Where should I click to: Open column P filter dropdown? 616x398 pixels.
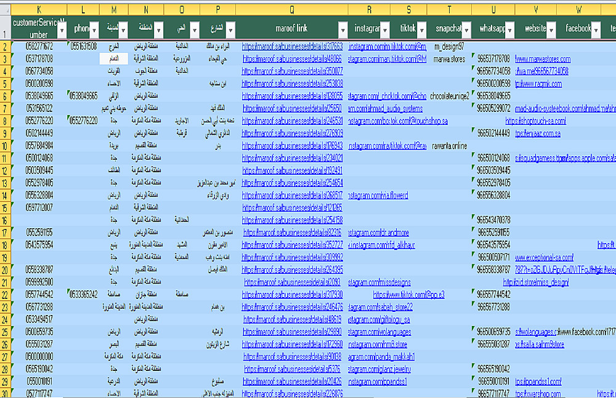pyautogui.click(x=230, y=30)
